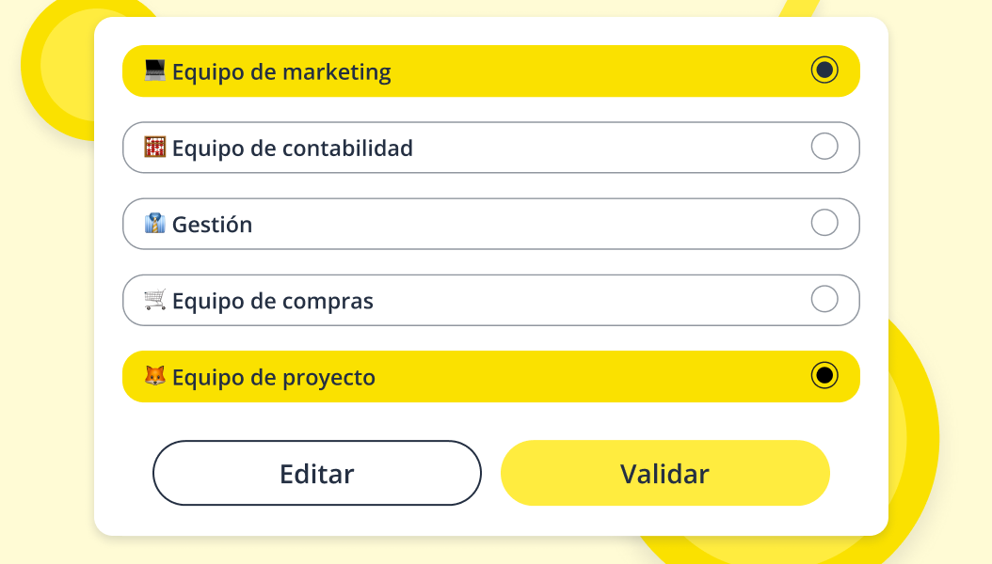992x564 pixels.
Task: Click the Gestión text label
Action: tap(211, 224)
